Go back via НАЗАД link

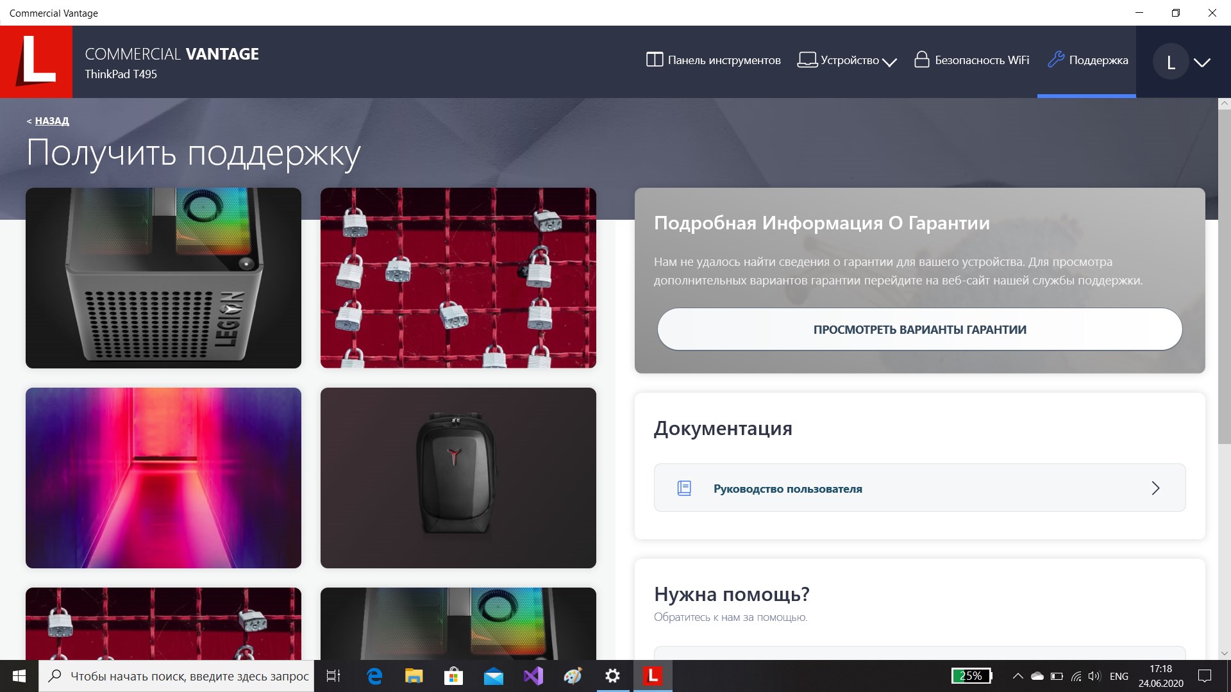pyautogui.click(x=51, y=121)
